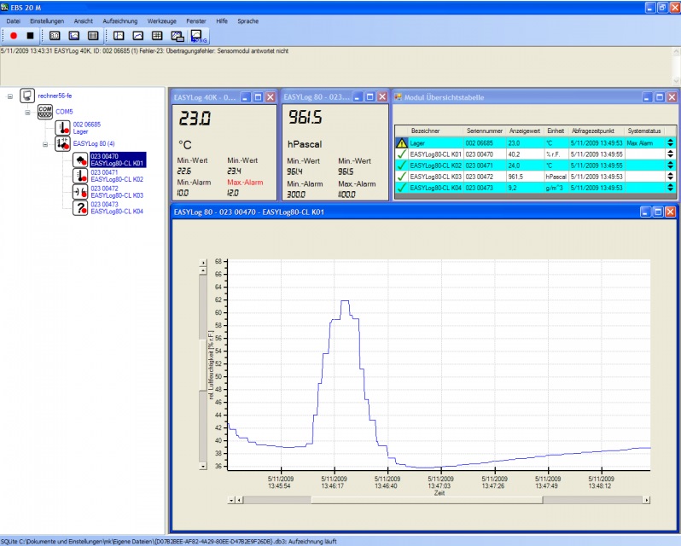Click green checkmark of EASYLog80-CL K01 row
Screen dimensions: 681x546
point(402,154)
